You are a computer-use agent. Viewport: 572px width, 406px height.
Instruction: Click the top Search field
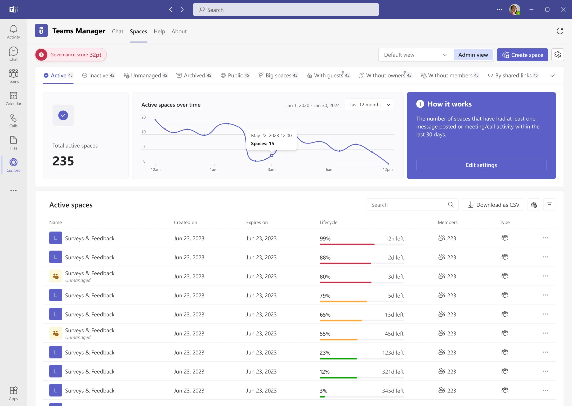point(286,10)
